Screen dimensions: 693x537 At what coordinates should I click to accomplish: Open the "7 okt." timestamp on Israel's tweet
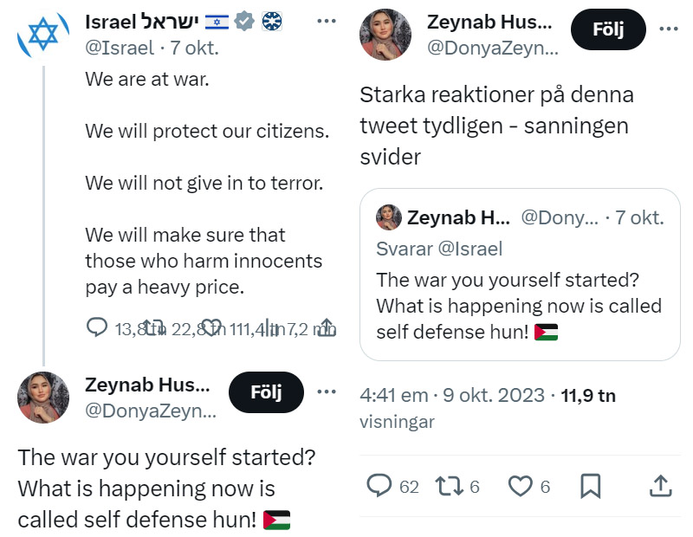point(195,48)
